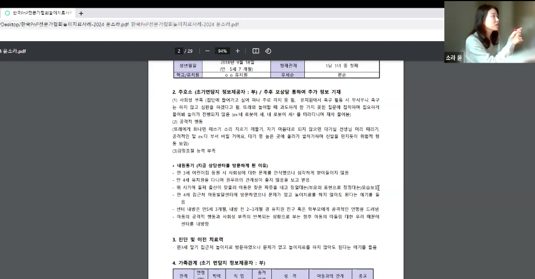Click the '아동과의 관계' column header
Image resolution: width=535 pixels, height=279 pixels.
(330, 275)
